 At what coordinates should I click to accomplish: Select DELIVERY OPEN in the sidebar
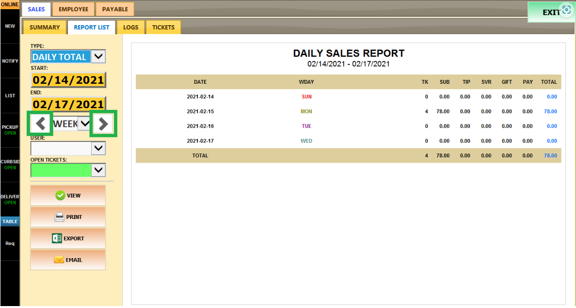click(10, 200)
